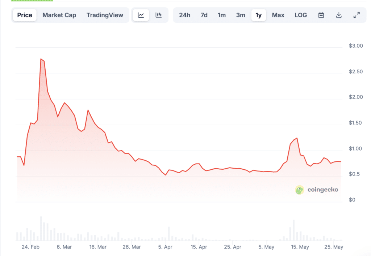Click the 16. Mar date label
Viewport: 371px width, 256px height.
tap(98, 247)
